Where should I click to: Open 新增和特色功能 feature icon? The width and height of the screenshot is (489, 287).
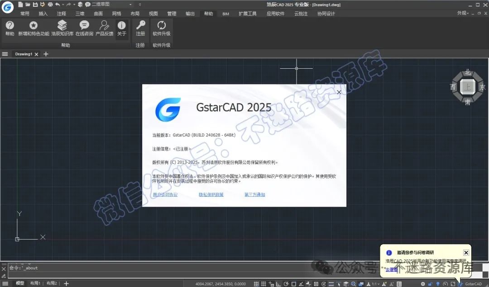(x=34, y=28)
